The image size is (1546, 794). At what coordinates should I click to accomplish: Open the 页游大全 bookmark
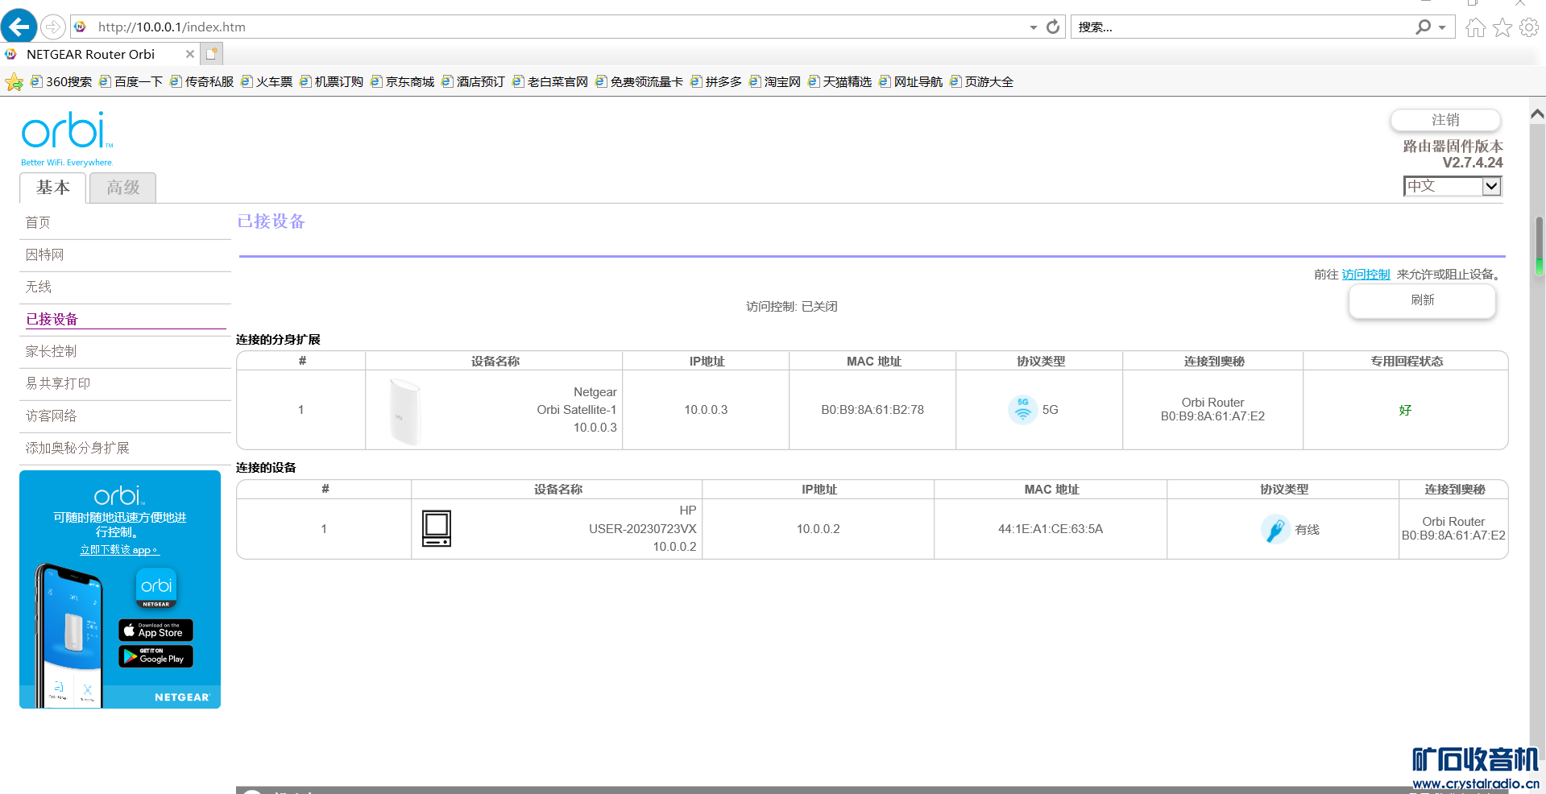click(x=981, y=82)
